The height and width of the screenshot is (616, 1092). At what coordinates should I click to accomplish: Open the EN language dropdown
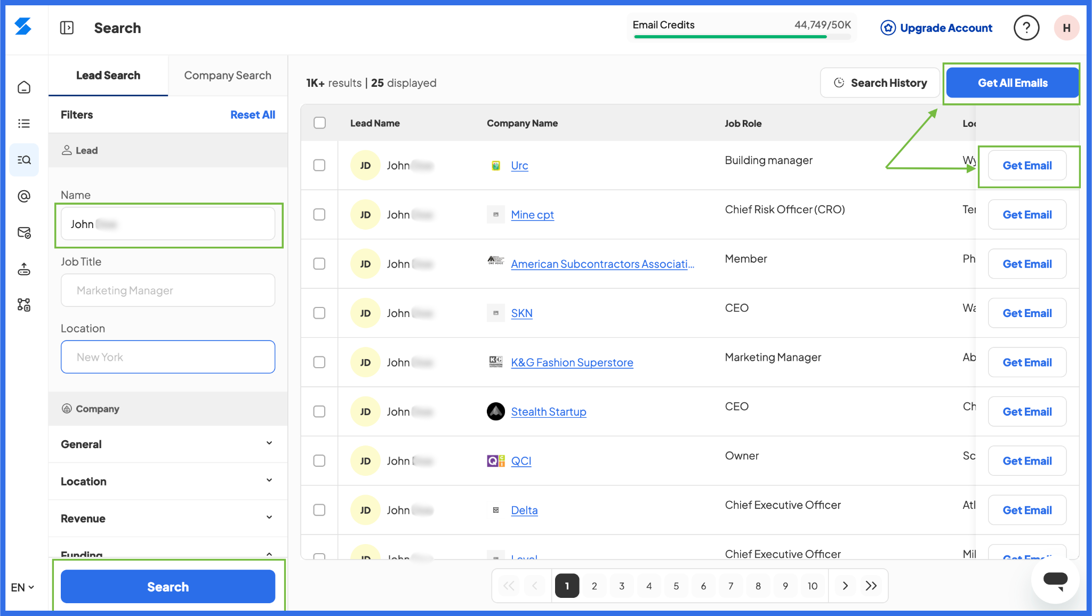tap(22, 587)
